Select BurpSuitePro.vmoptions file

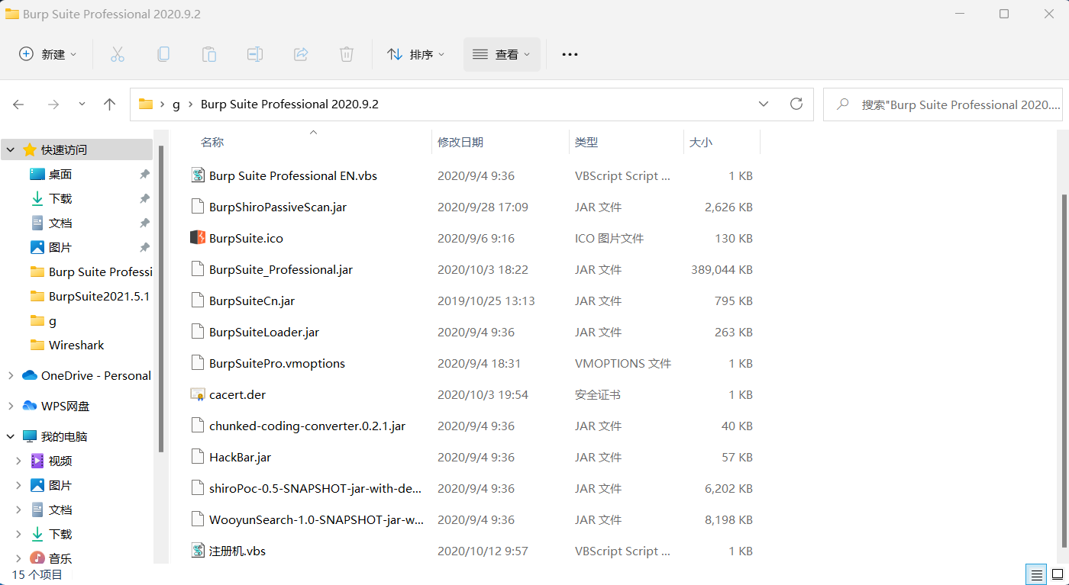(277, 363)
